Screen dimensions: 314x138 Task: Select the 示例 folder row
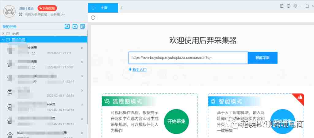pos(44,33)
